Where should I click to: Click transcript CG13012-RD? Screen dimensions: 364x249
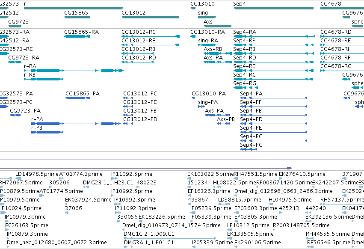click(x=137, y=62)
